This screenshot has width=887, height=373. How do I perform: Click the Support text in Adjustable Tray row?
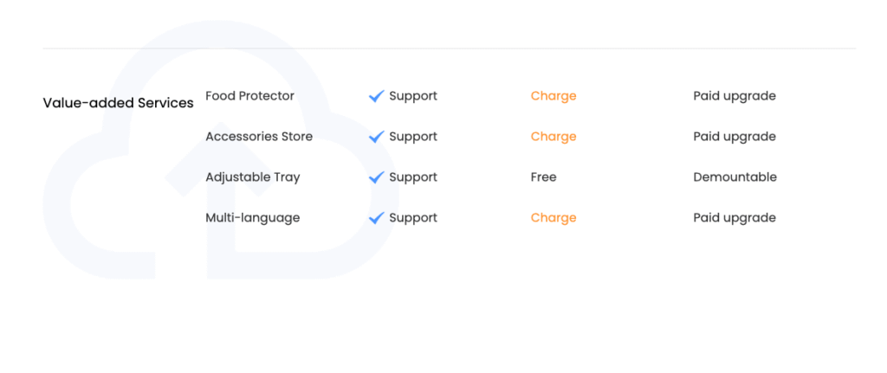tap(413, 177)
